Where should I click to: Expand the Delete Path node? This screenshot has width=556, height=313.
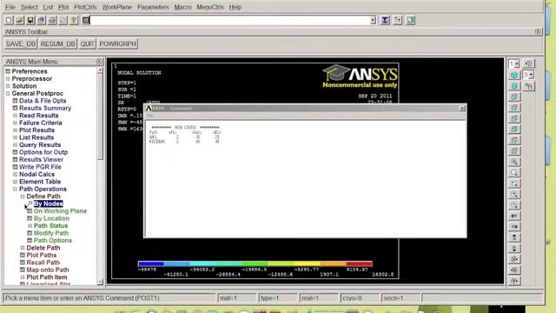[23, 248]
